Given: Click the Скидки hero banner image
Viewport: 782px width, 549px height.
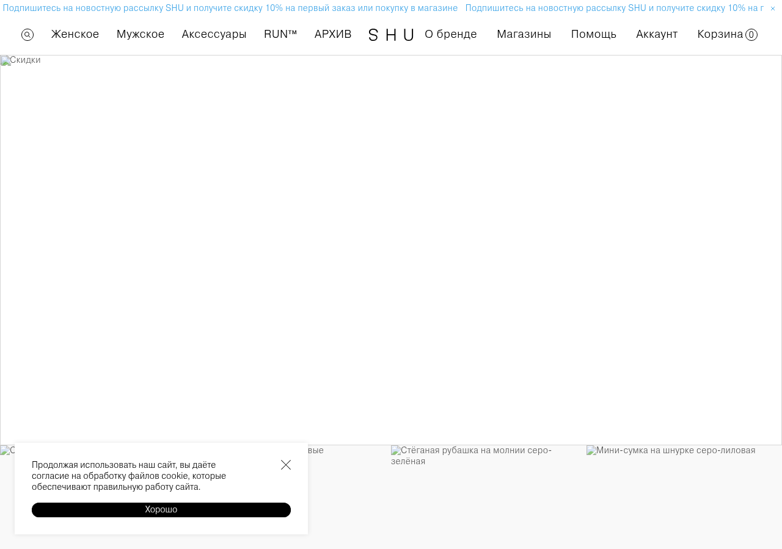Looking at the screenshot, I should click(x=391, y=250).
